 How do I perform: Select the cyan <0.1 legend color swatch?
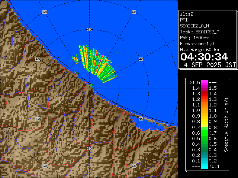(x=204, y=166)
